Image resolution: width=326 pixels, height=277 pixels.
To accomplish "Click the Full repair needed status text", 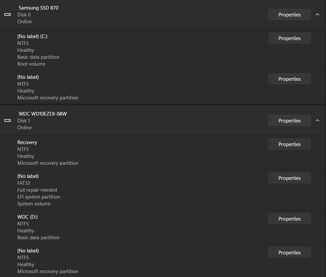I will [x=37, y=190].
